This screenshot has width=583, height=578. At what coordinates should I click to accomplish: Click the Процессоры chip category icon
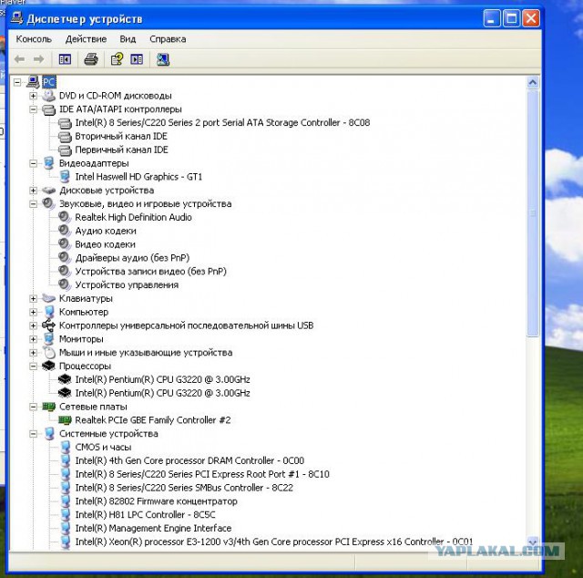click(x=48, y=366)
